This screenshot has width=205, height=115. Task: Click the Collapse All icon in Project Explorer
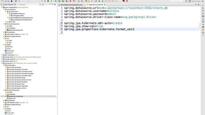(x=40, y=4)
